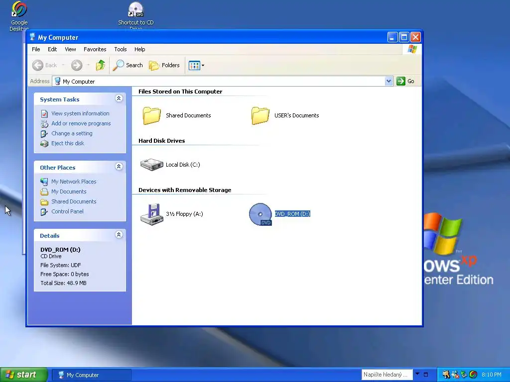This screenshot has width=510, height=382.
Task: Click the Windows flag logo in menu bar
Action: point(412,49)
